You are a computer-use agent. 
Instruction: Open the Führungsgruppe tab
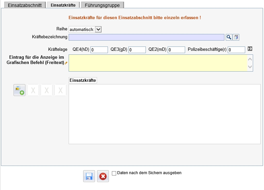[x=102, y=5]
